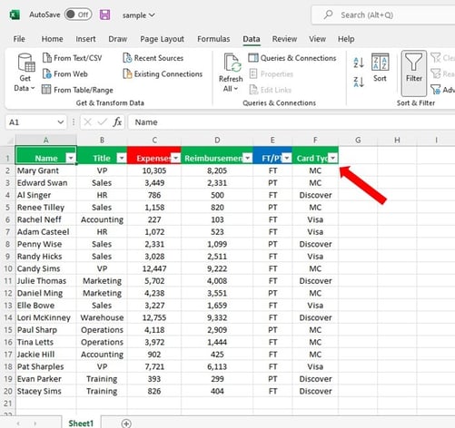This screenshot has width=455, height=428.
Task: Click the Save floppy disk icon
Action: (x=104, y=15)
